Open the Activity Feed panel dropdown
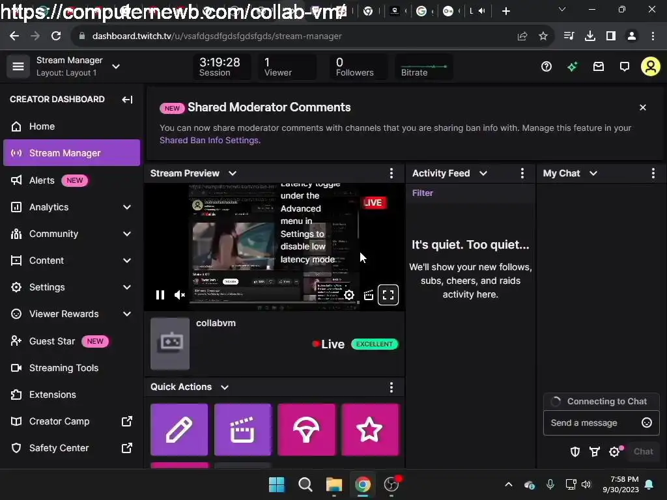667x500 pixels. [x=483, y=173]
